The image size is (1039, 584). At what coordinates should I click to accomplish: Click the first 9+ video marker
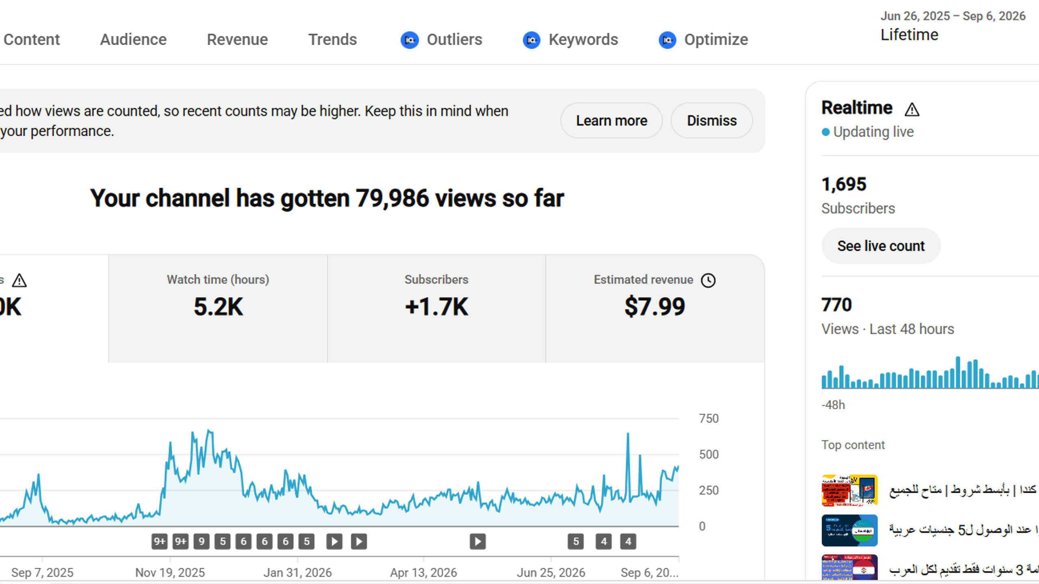pyautogui.click(x=160, y=541)
